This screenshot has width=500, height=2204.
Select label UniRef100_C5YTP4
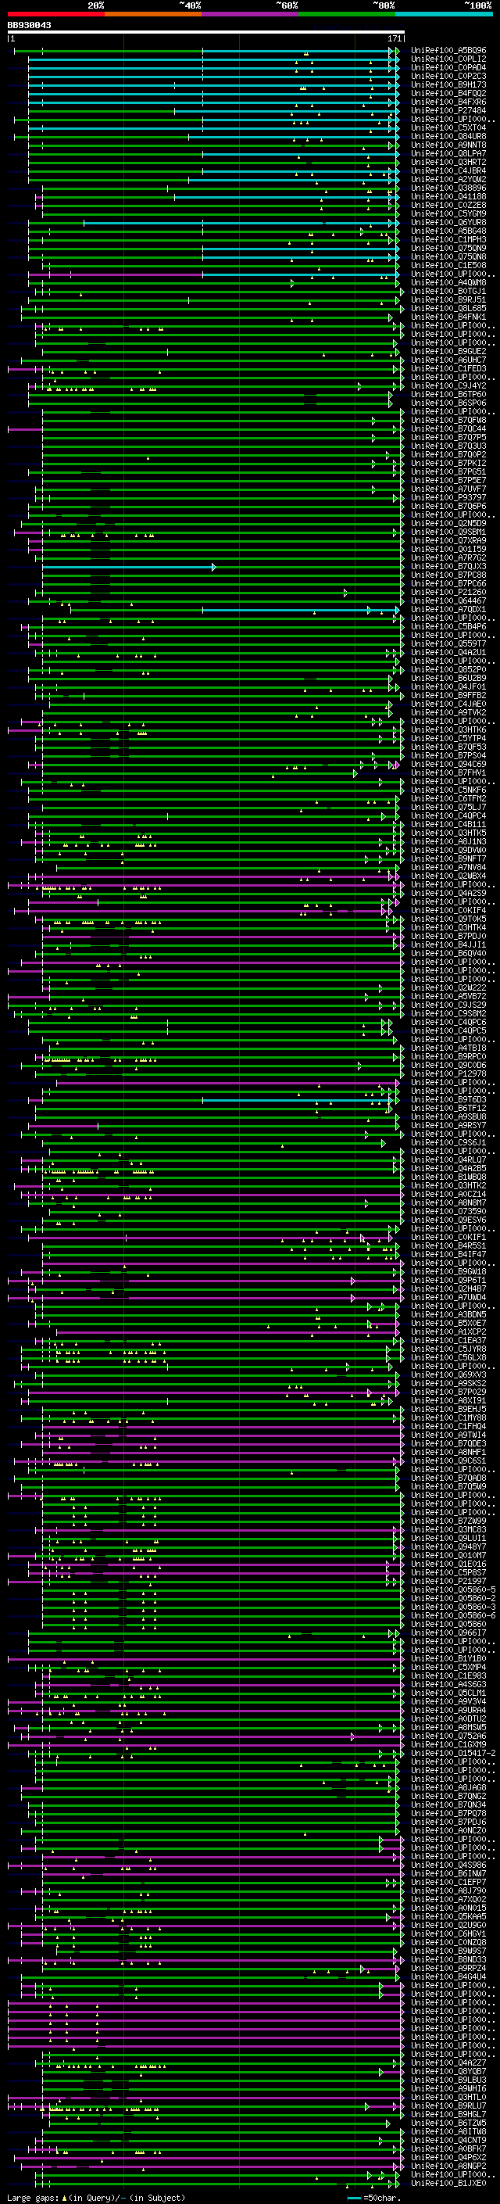coord(448,738)
